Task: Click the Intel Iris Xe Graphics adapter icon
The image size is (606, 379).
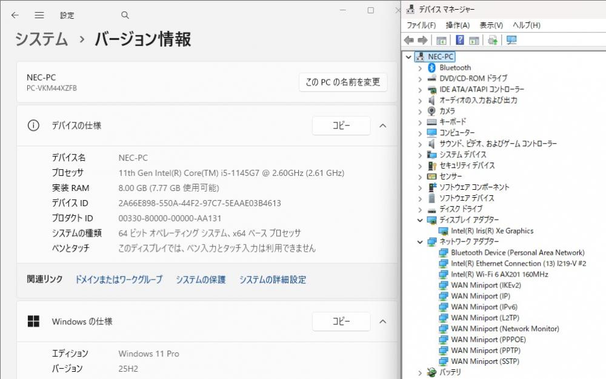Action: click(444, 231)
